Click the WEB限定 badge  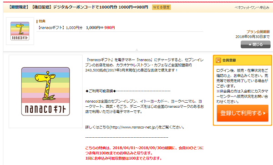pos(161,7)
